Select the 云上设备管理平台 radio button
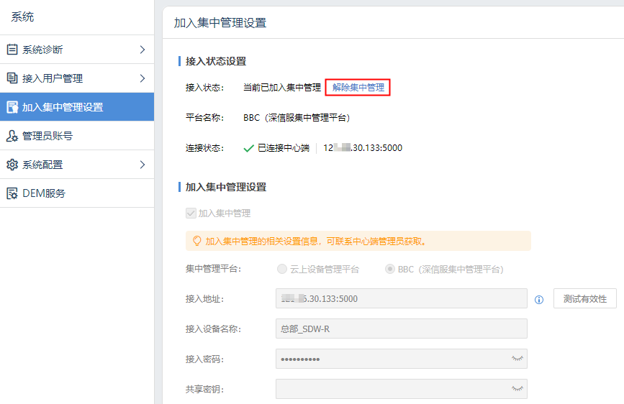Viewport: 624px width, 404px height. (x=281, y=270)
